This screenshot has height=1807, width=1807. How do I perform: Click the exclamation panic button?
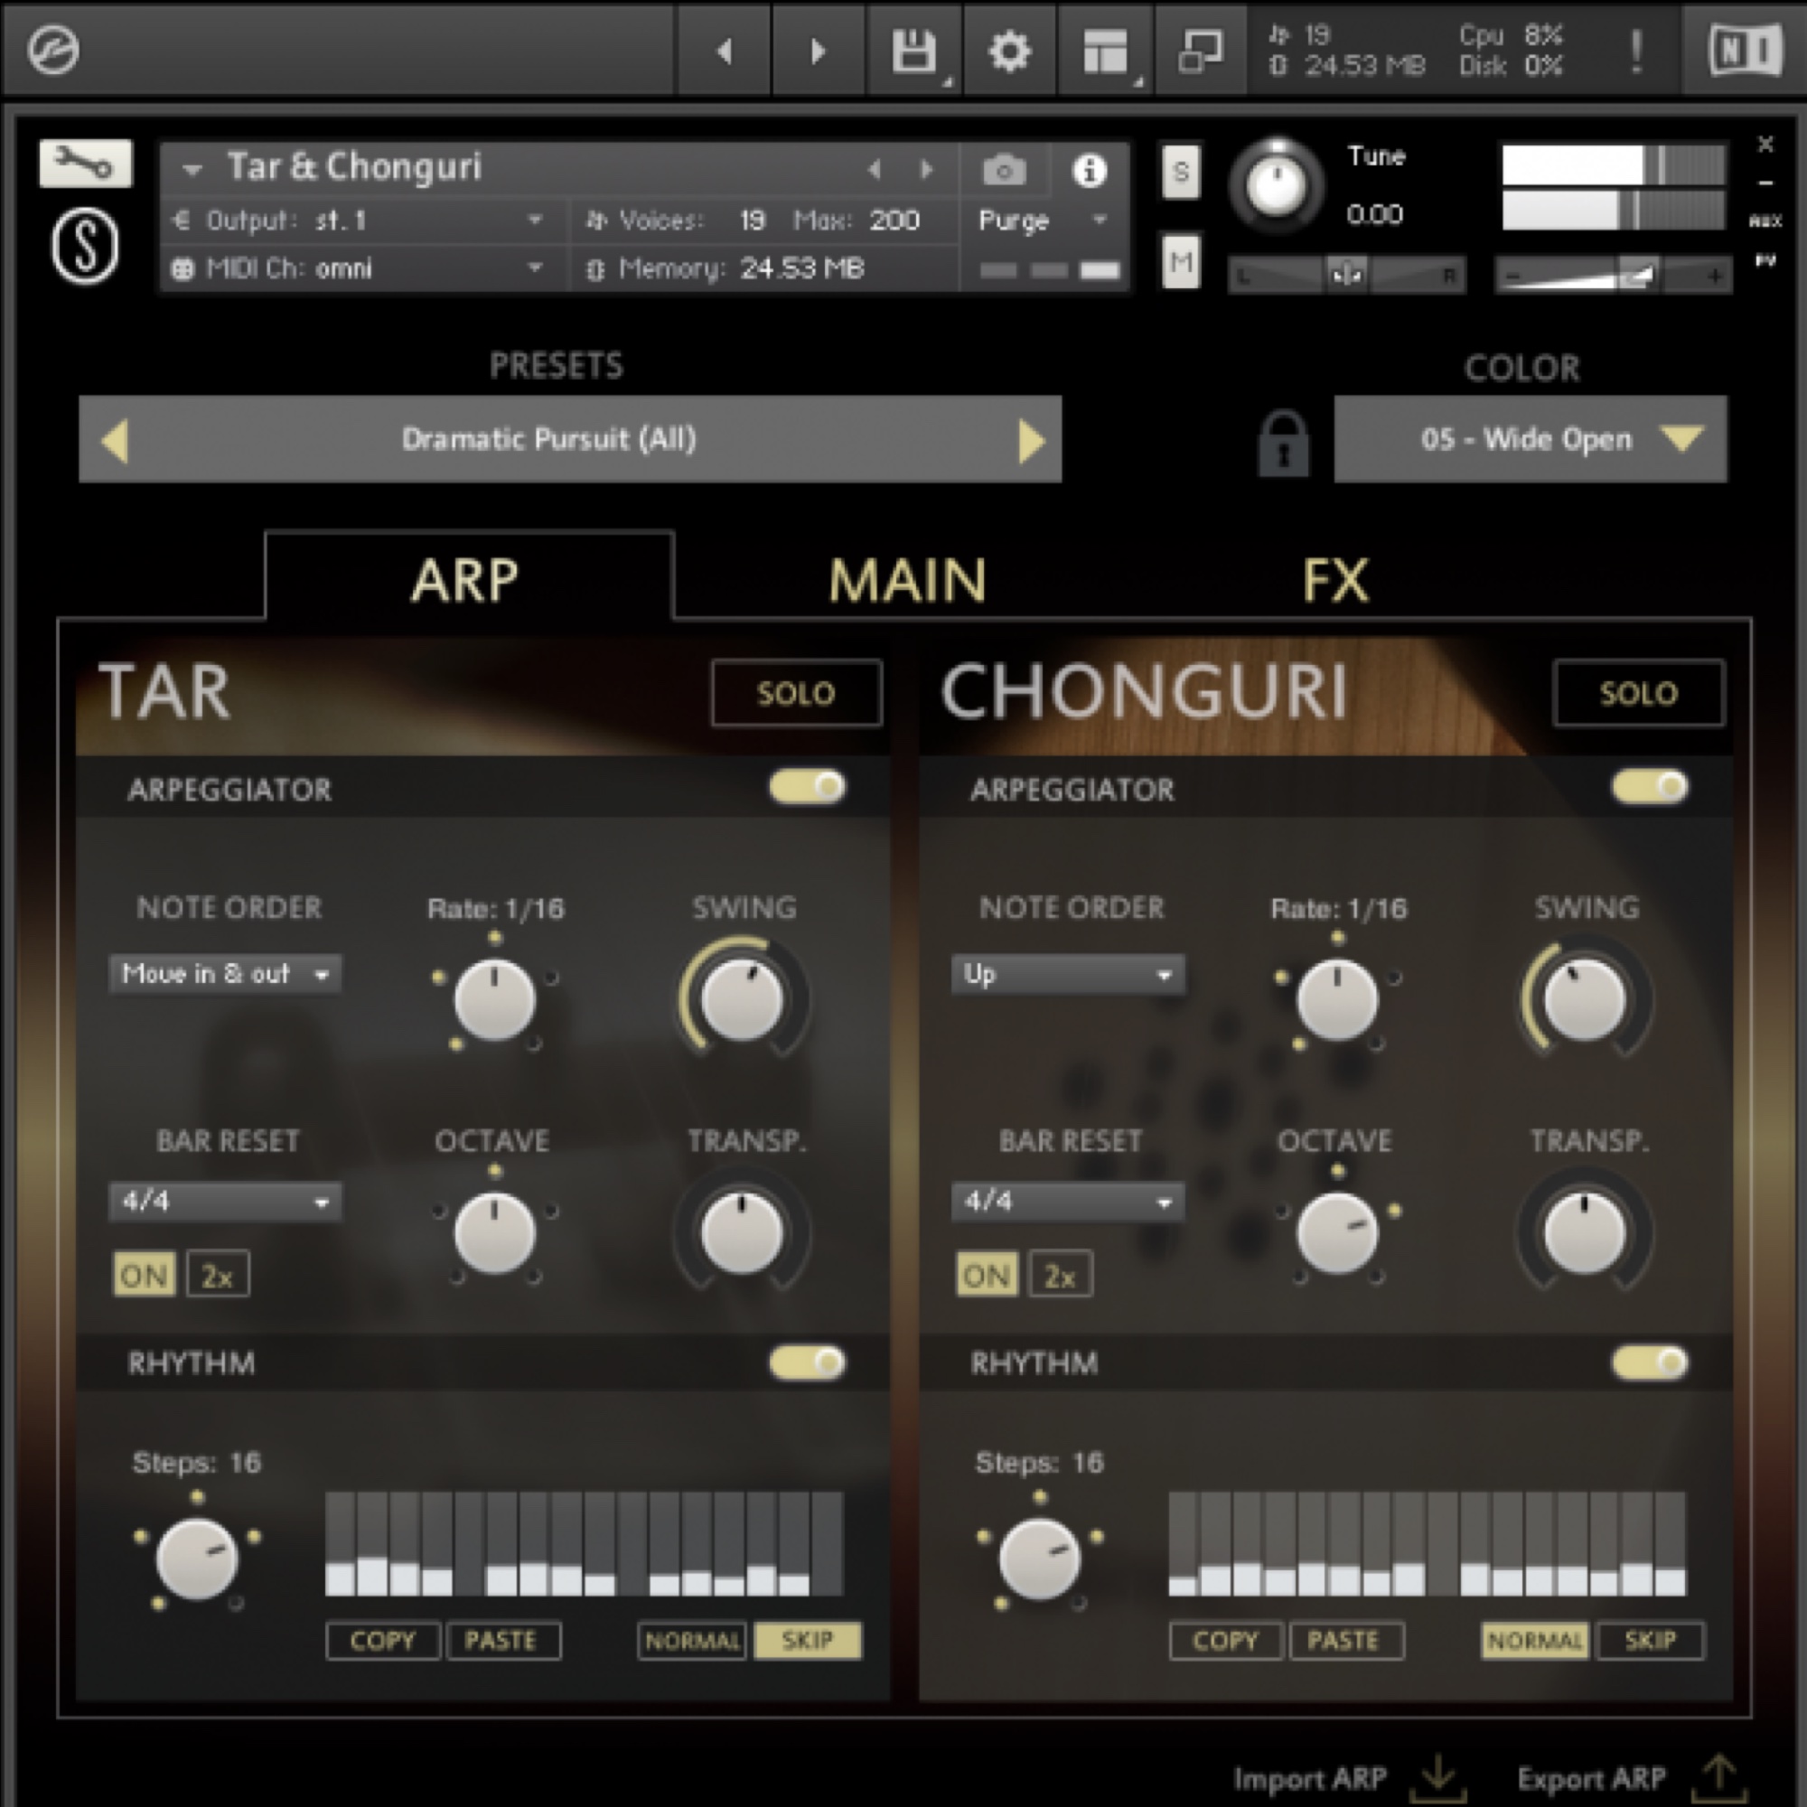[1636, 51]
